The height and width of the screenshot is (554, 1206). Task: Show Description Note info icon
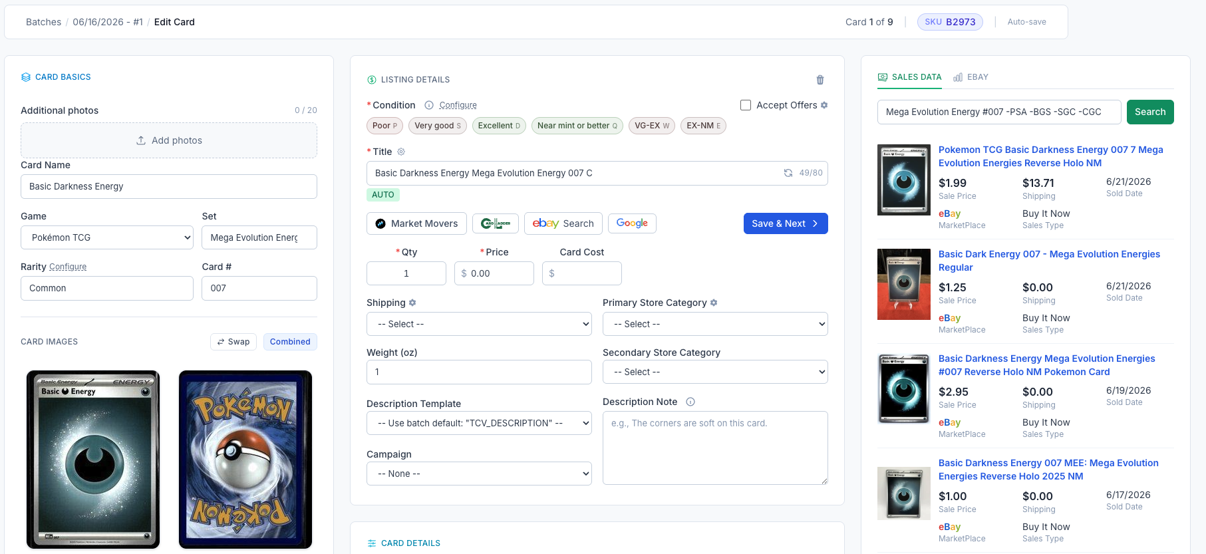(x=690, y=402)
